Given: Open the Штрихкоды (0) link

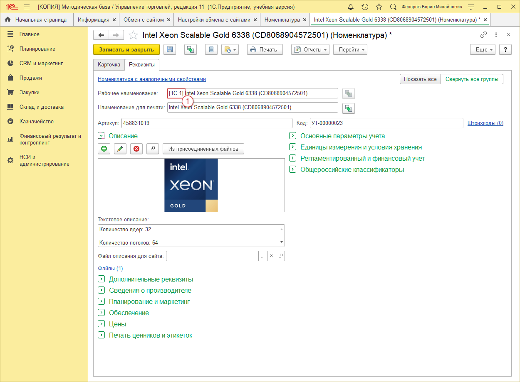Looking at the screenshot, I should [x=485, y=123].
